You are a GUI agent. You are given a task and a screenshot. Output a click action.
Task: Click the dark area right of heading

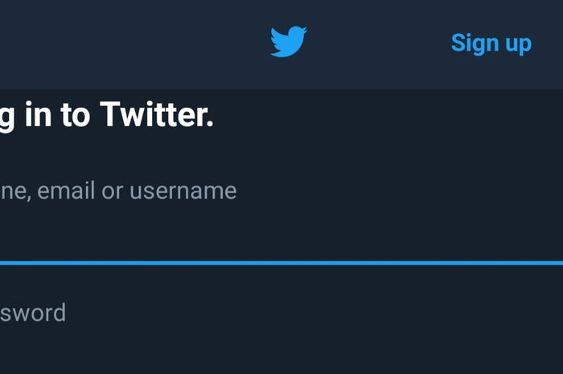pos(388,115)
